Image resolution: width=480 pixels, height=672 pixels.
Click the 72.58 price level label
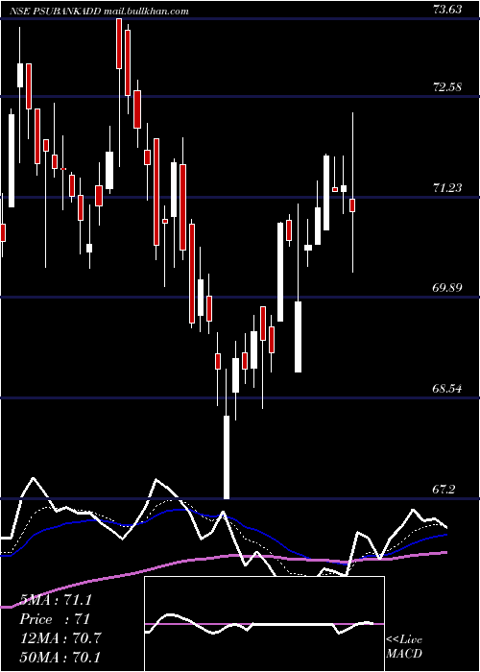coord(447,87)
